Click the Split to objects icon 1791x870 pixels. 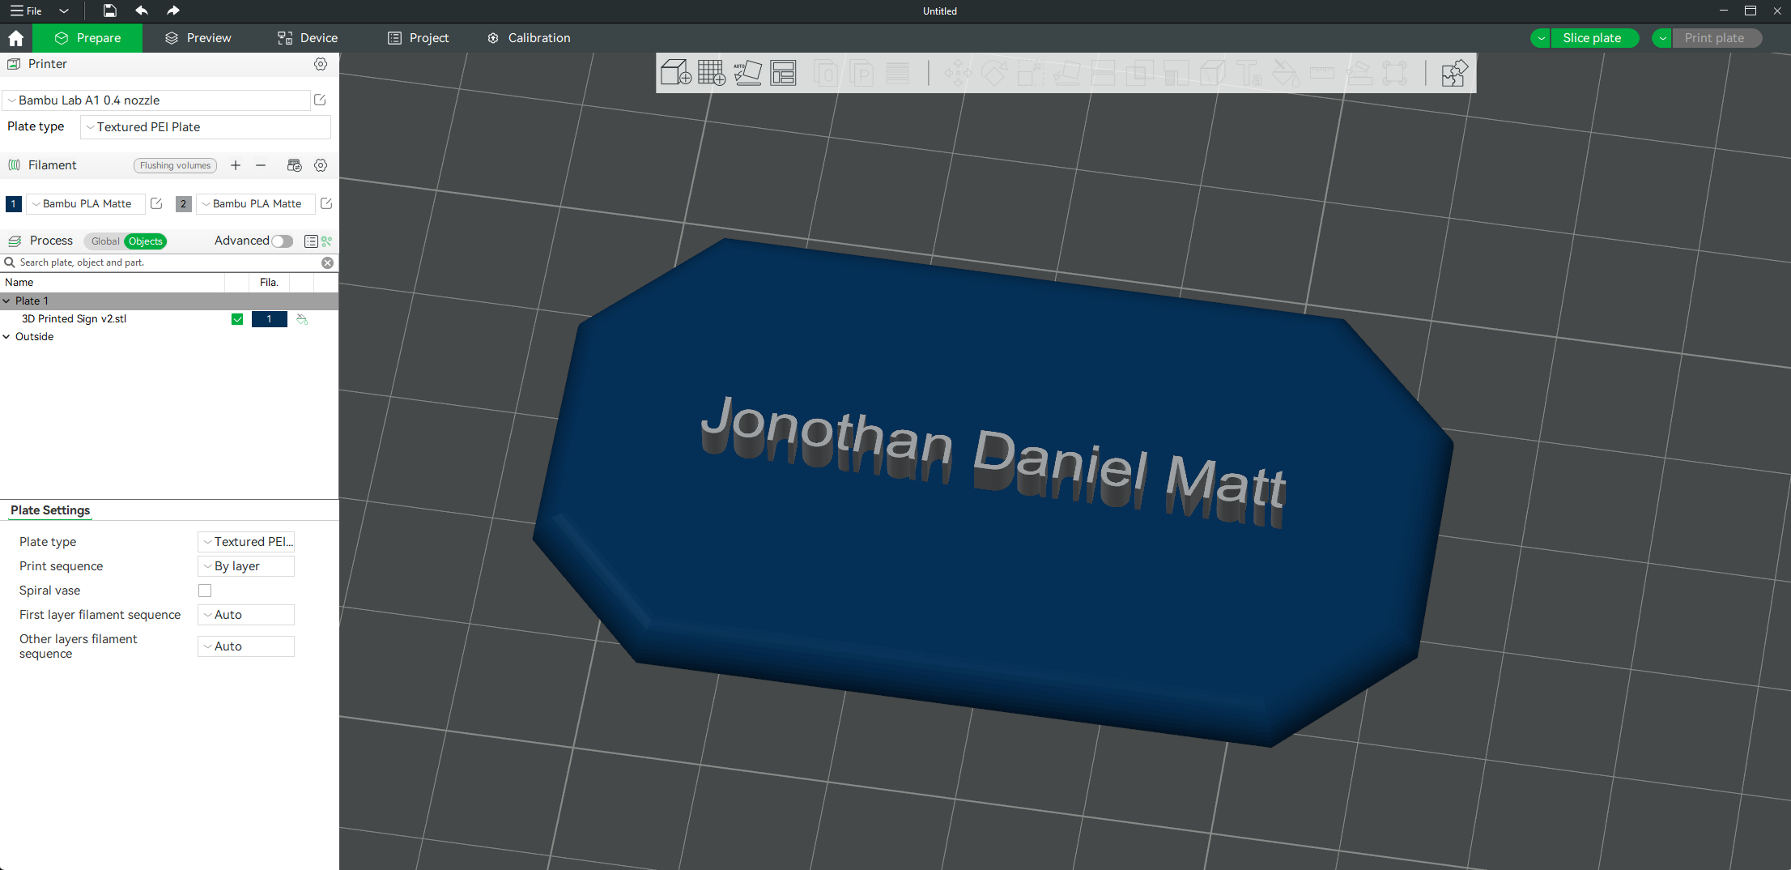tap(826, 74)
